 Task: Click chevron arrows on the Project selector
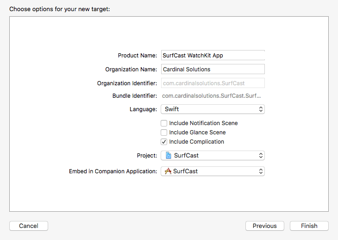(x=261, y=156)
